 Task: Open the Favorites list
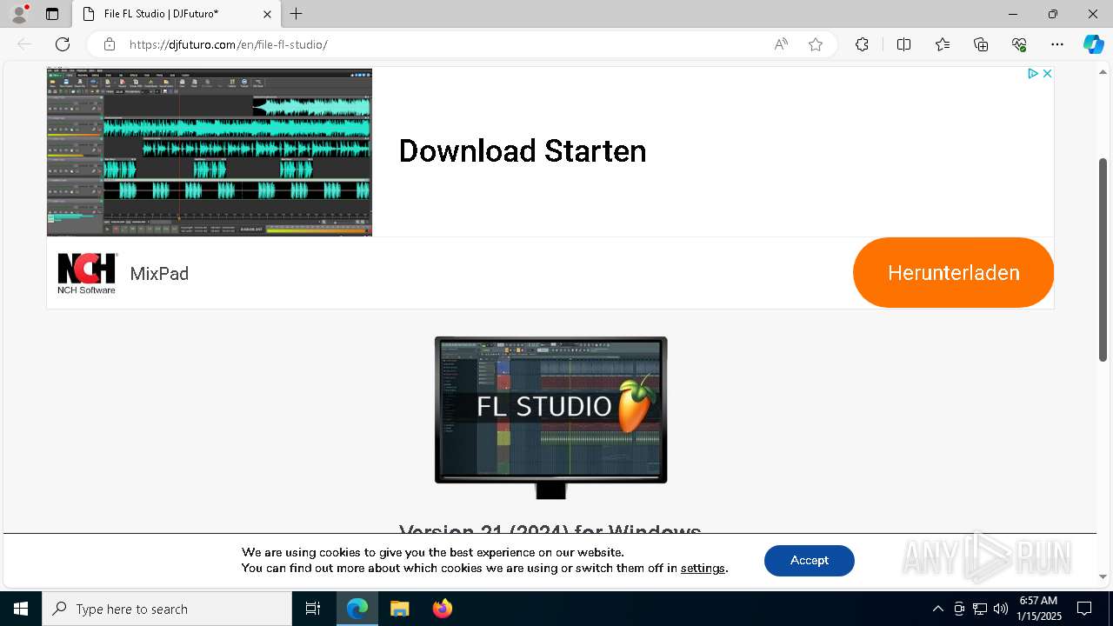pos(943,44)
